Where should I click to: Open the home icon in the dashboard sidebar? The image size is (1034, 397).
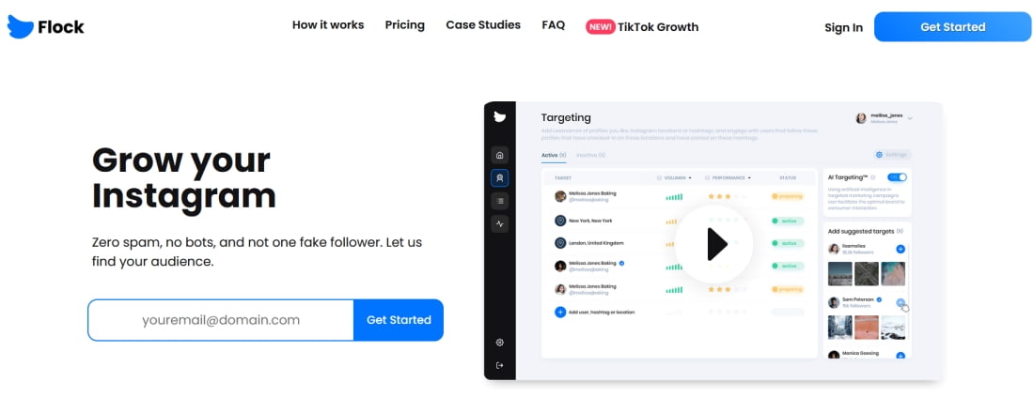click(500, 156)
